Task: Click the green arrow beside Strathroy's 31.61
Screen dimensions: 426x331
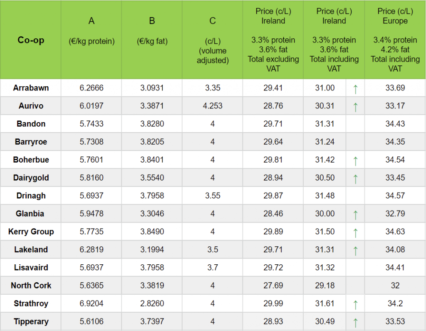Action: pos(355,304)
